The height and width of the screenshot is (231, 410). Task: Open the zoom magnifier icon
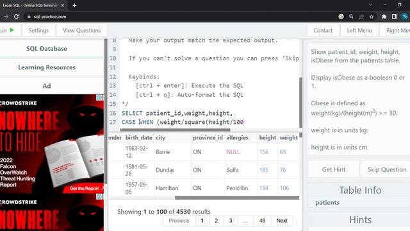coord(351,17)
